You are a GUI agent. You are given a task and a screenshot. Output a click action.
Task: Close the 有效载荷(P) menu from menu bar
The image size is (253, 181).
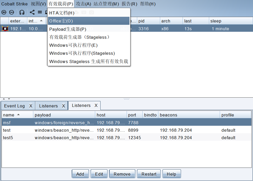[61, 4]
